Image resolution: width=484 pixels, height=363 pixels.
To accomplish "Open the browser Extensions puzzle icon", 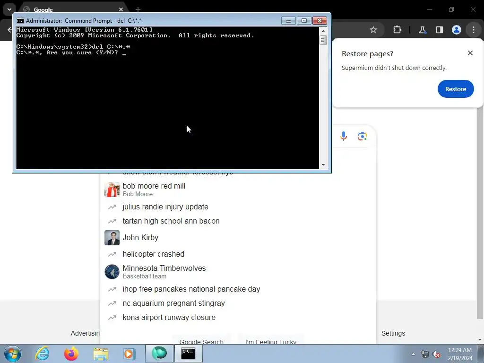I will coord(397,30).
